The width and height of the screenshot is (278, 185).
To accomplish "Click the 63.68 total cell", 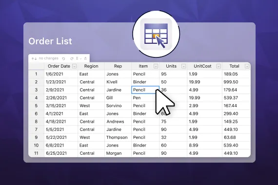I will pos(237,137).
